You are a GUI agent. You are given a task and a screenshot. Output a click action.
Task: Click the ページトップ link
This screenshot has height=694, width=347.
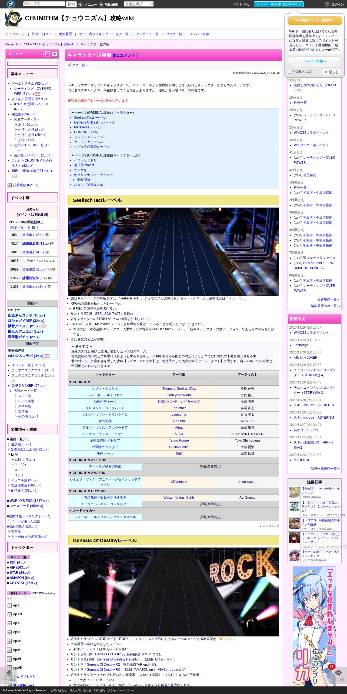point(269,526)
